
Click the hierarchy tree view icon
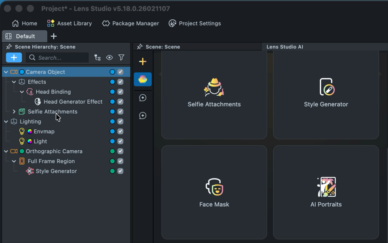coord(97,58)
